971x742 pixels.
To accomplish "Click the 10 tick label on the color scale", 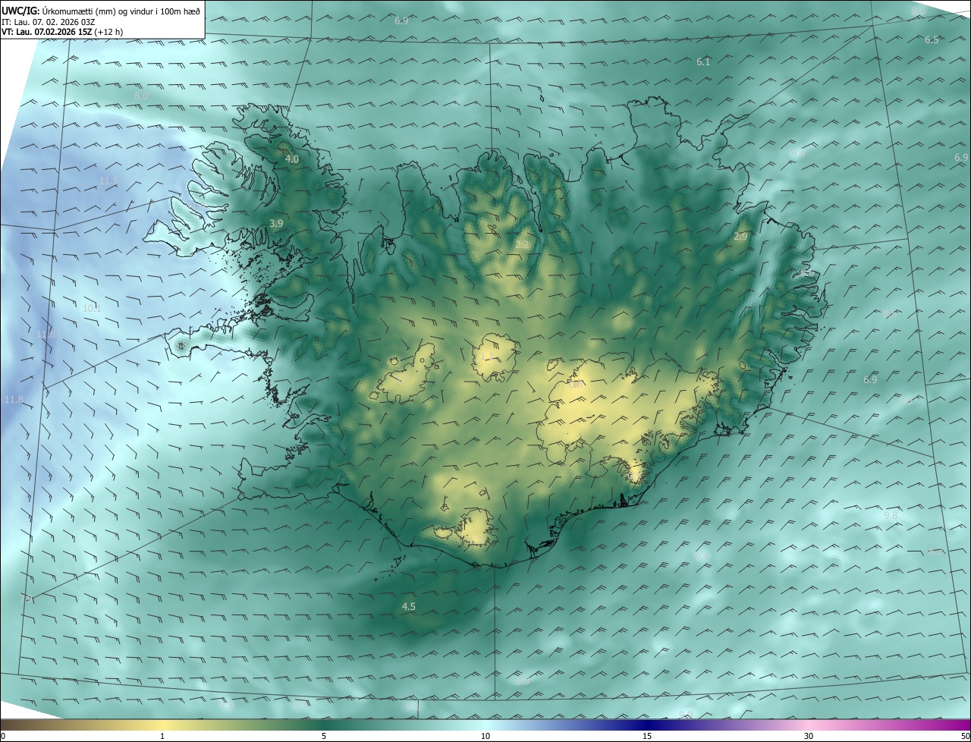I will [485, 736].
